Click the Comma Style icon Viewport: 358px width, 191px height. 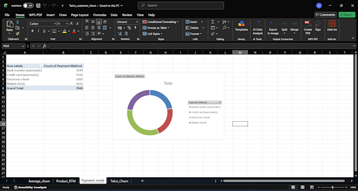click(x=135, y=28)
